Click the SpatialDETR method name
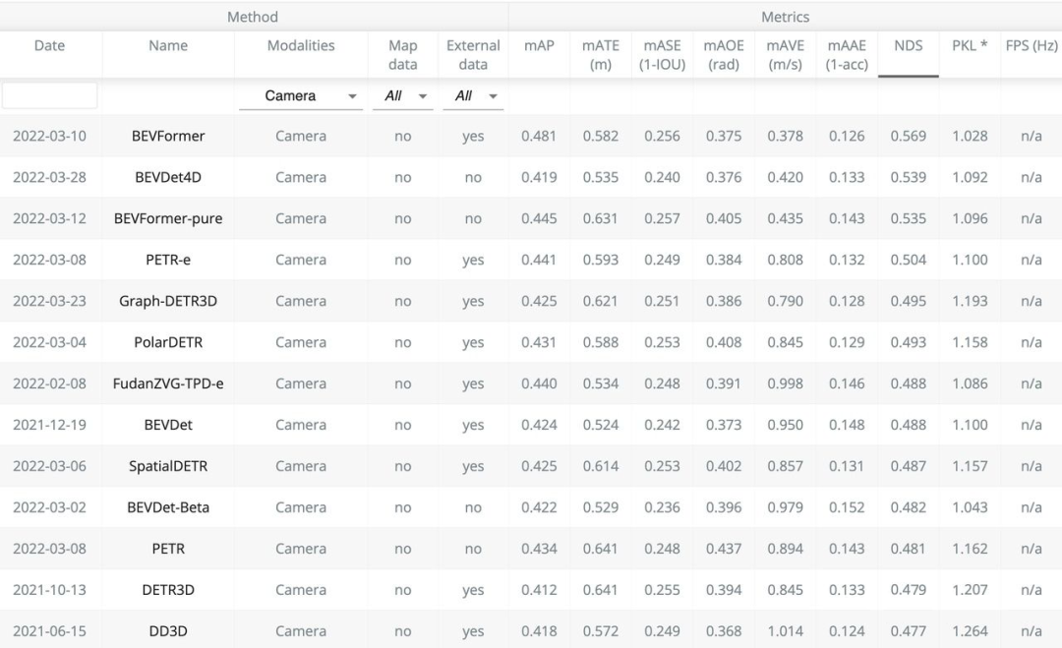This screenshot has width=1062, height=648. tap(168, 466)
